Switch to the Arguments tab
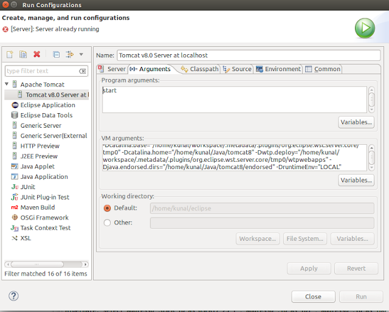 point(150,69)
